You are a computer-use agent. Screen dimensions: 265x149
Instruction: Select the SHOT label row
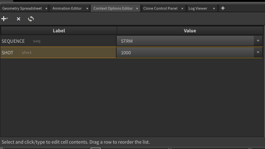[x=58, y=52]
